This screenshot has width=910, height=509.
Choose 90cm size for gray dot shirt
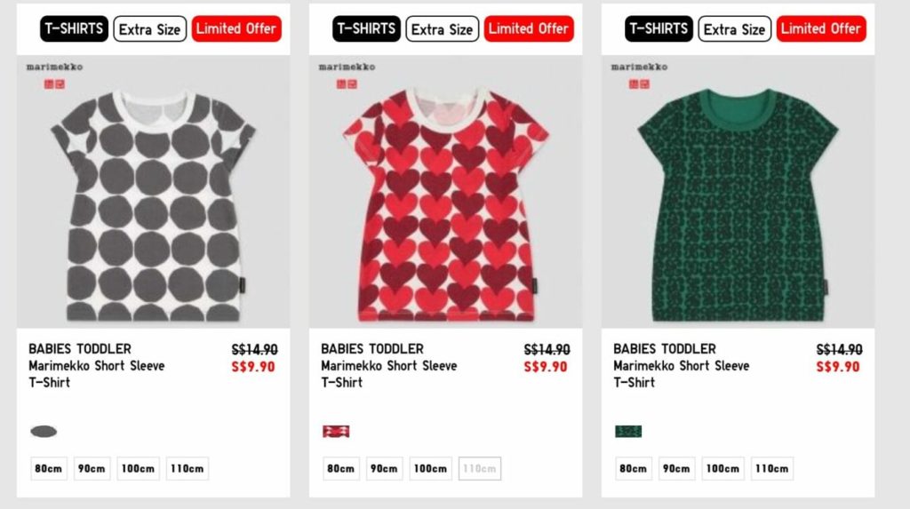pyautogui.click(x=92, y=468)
